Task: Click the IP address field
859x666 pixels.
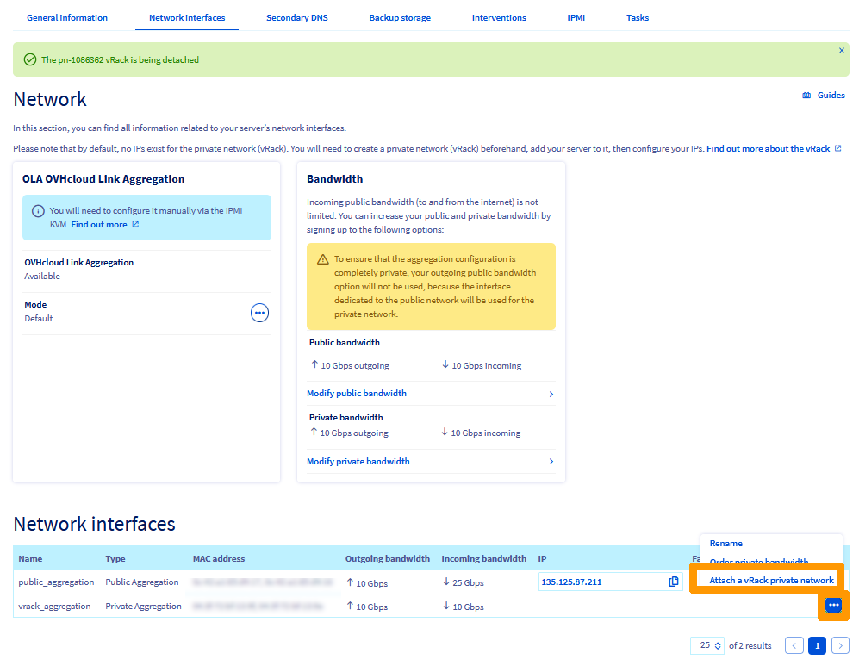Action: pyautogui.click(x=601, y=582)
